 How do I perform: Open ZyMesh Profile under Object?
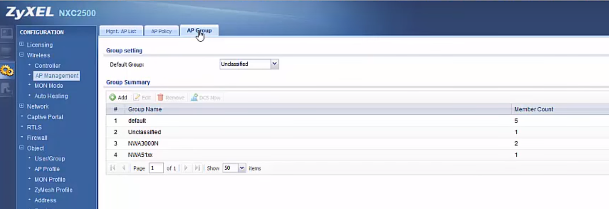point(53,190)
